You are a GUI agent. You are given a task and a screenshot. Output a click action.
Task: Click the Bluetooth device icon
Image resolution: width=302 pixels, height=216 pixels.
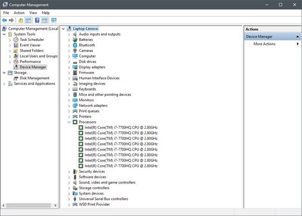[x=75, y=45]
